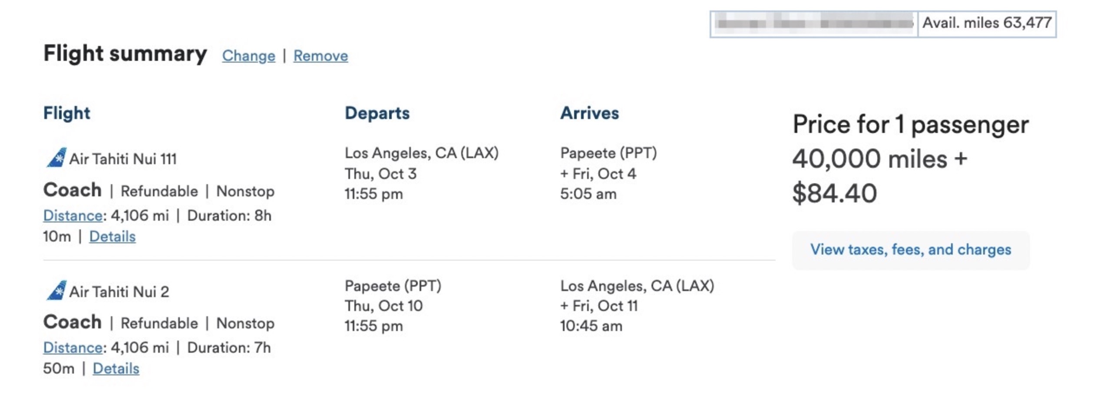Open Details for the Air Tahiti Nui 2 return flight

pos(116,368)
